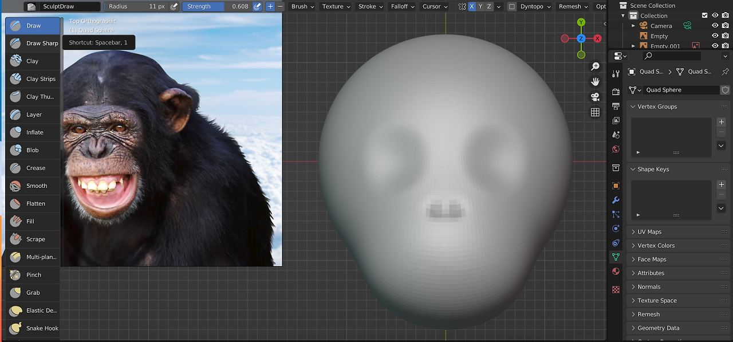Select the Layer brush

click(x=33, y=115)
